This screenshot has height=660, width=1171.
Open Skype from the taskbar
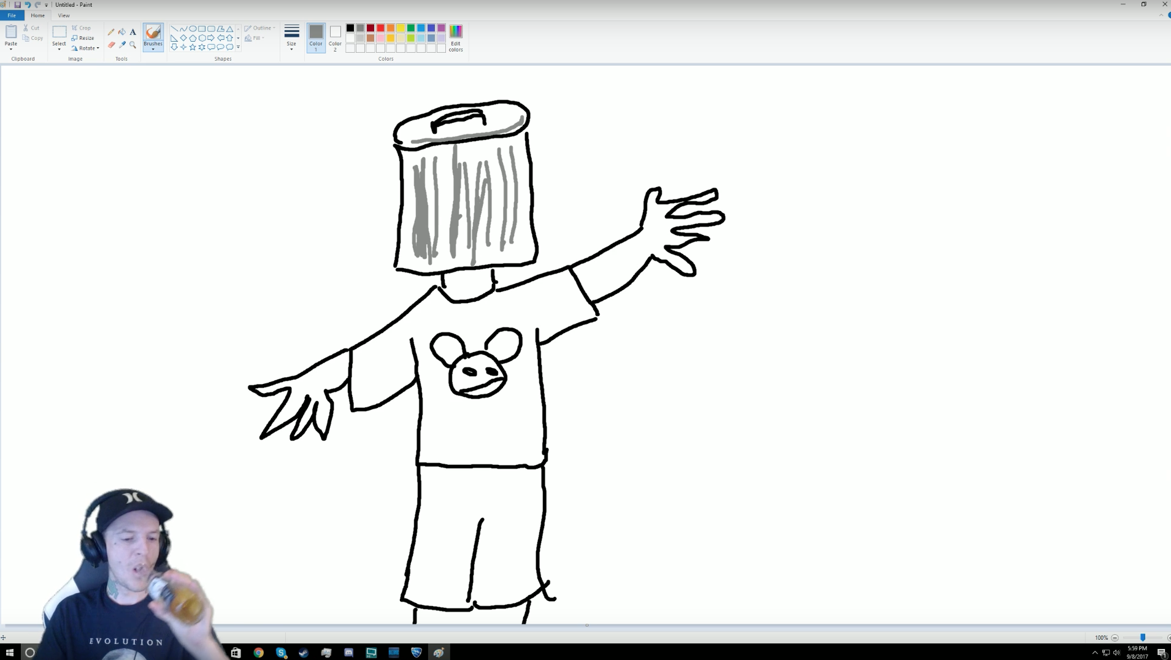(281, 652)
